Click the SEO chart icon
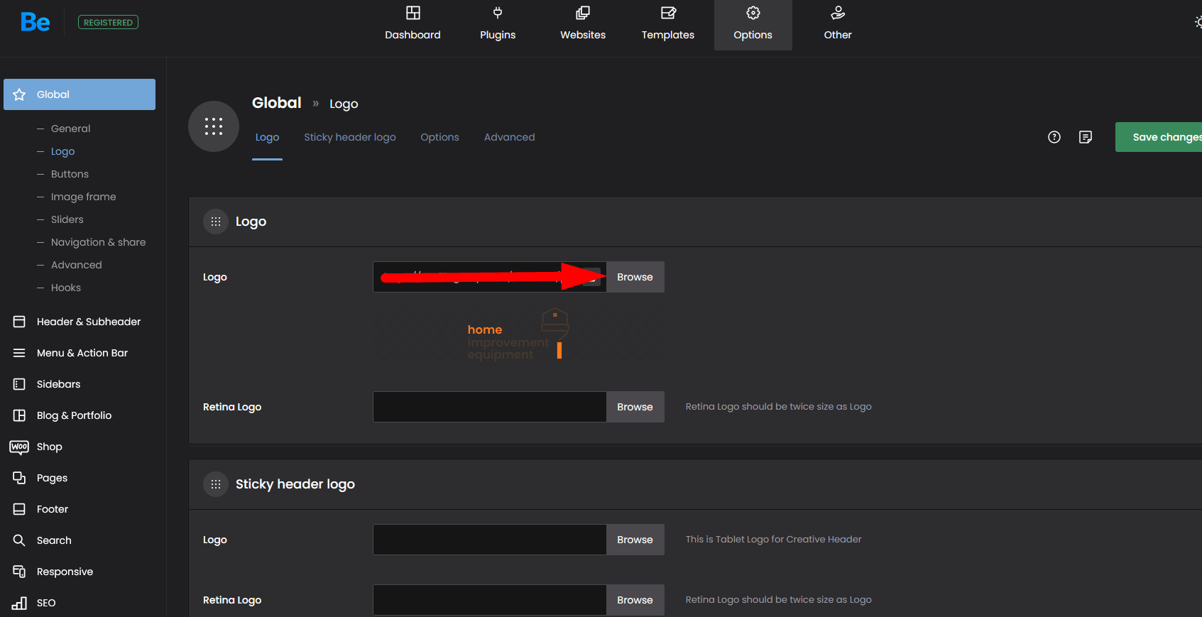This screenshot has width=1202, height=617. tap(19, 603)
